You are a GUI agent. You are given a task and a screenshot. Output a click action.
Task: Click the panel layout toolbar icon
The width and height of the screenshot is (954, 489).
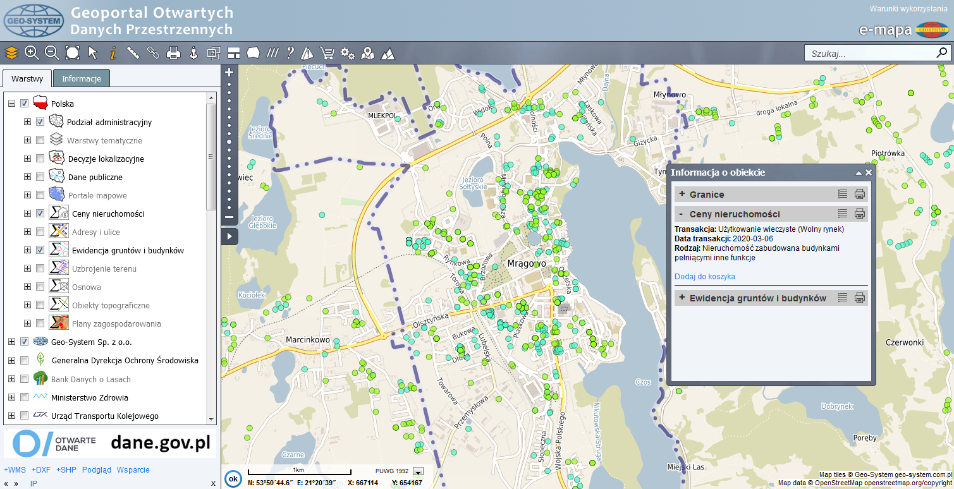[x=234, y=53]
